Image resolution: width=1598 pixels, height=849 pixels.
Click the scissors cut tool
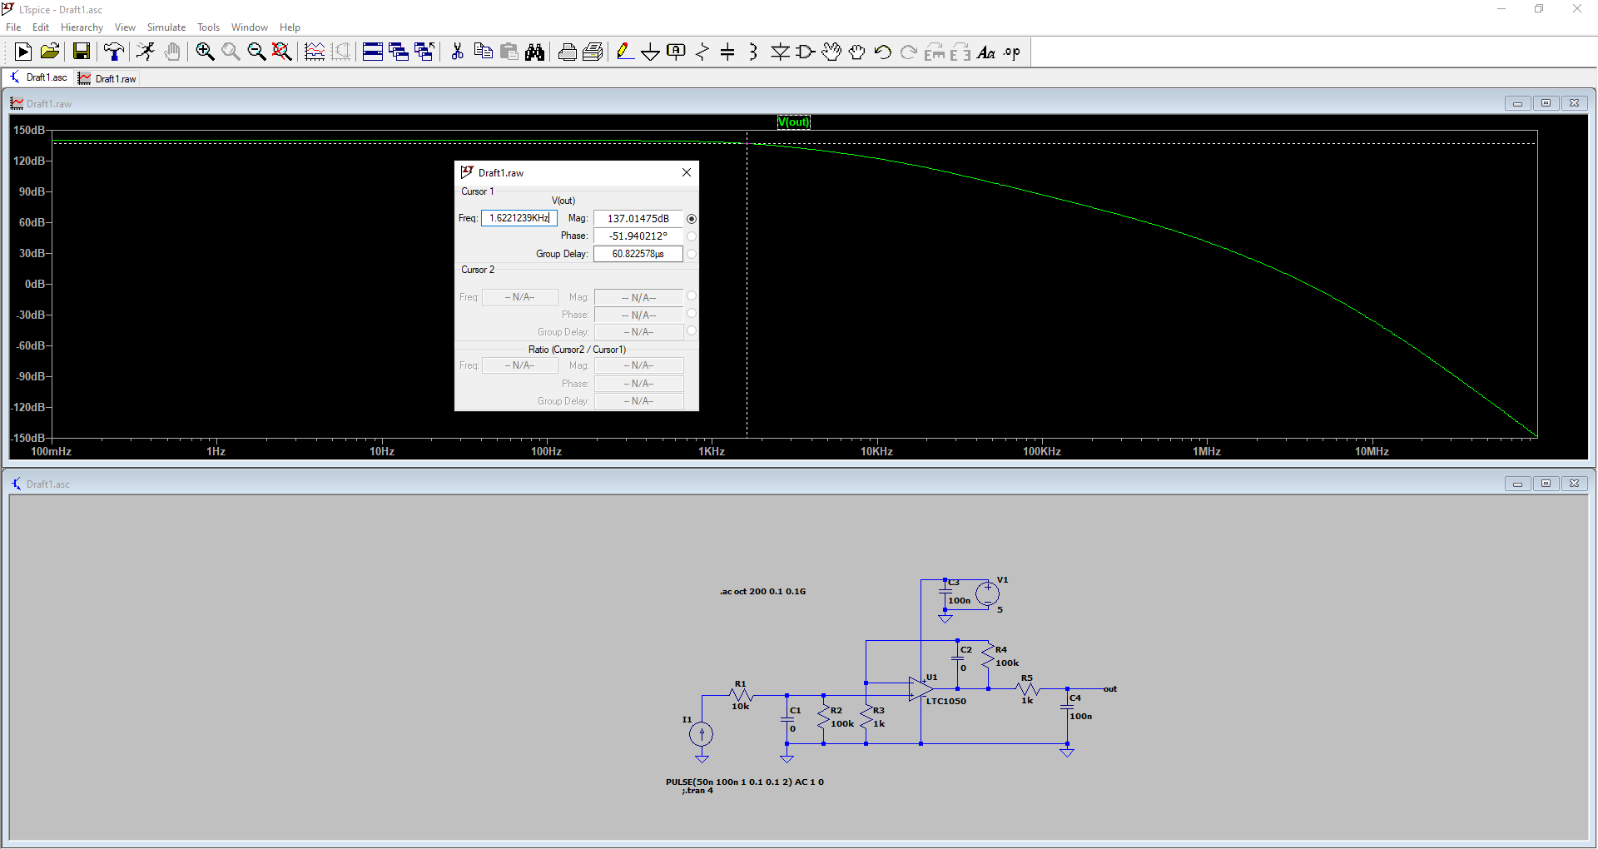457,52
